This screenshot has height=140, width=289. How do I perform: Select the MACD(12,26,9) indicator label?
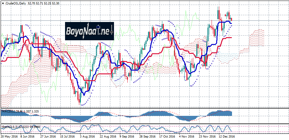(x=12, y=111)
